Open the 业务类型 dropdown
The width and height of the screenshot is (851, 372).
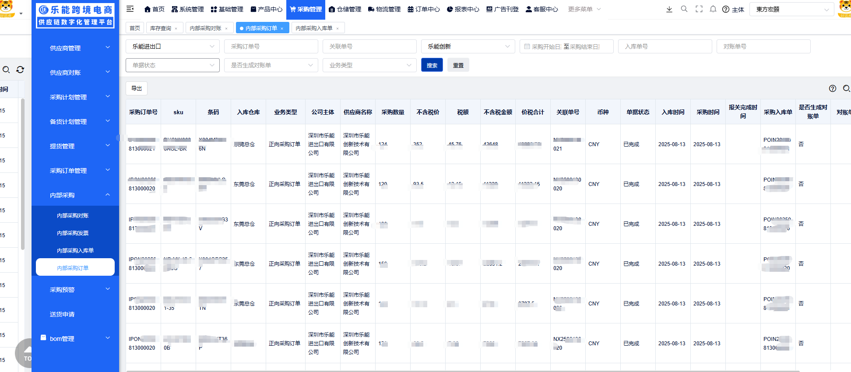[369, 65]
